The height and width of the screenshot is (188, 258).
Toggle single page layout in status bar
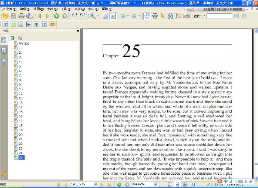click(169, 185)
